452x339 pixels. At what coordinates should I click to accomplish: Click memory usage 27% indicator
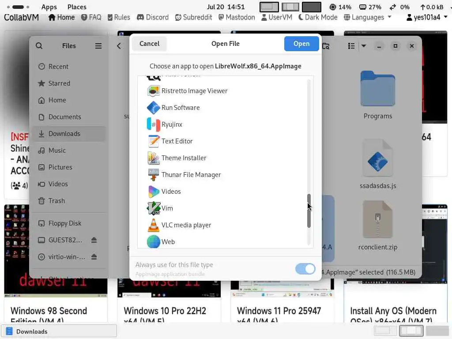coord(370,7)
